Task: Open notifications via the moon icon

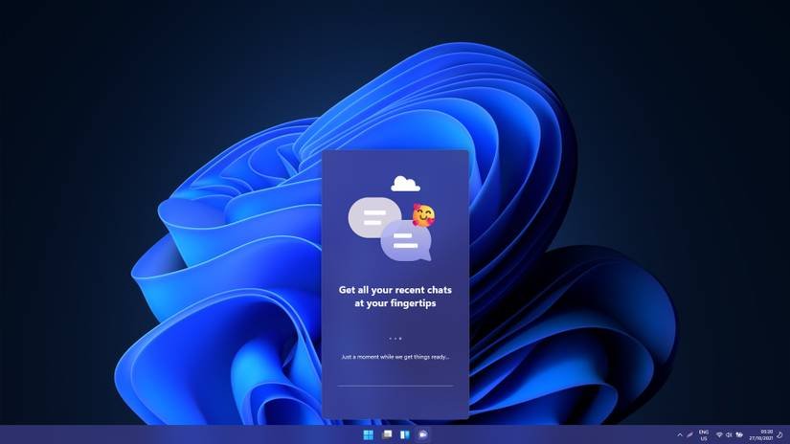Action: click(780, 435)
